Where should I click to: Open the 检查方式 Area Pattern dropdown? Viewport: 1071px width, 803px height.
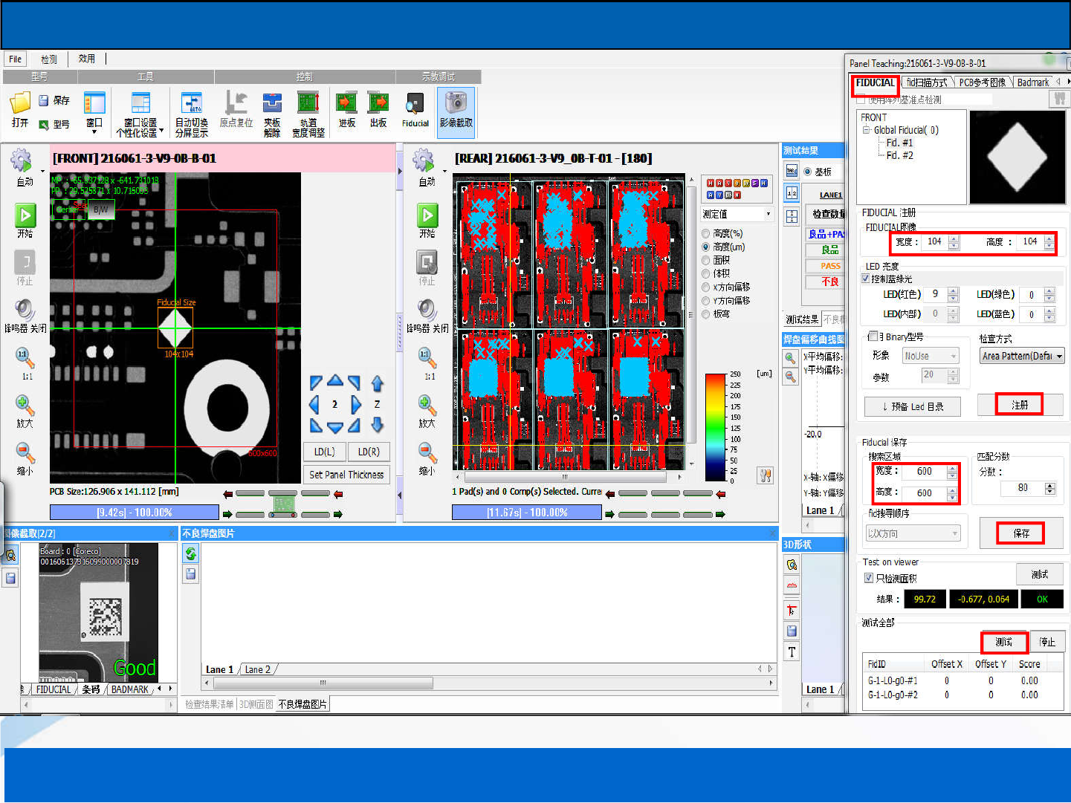click(1022, 356)
